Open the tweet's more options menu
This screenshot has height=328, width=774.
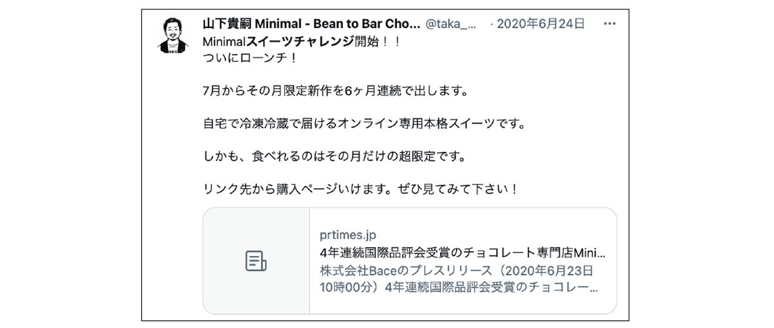coord(609,24)
